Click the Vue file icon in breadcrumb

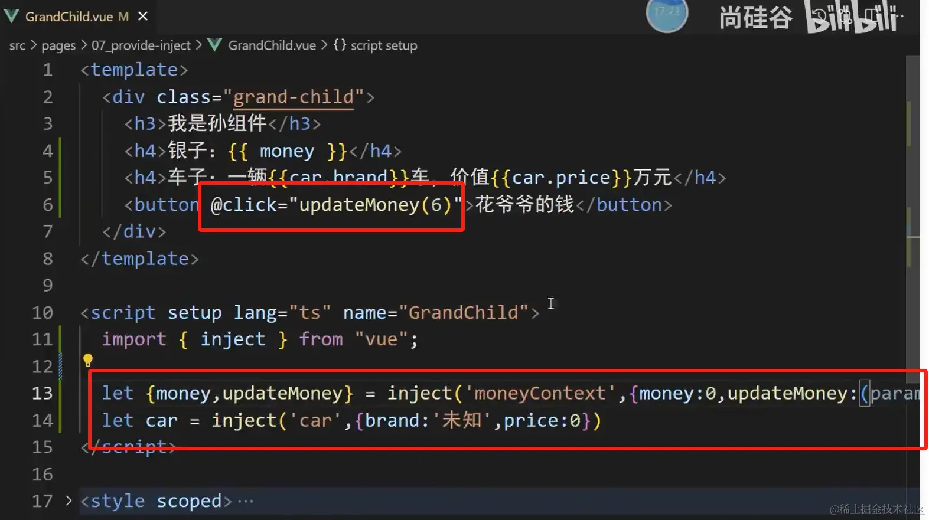(x=215, y=45)
